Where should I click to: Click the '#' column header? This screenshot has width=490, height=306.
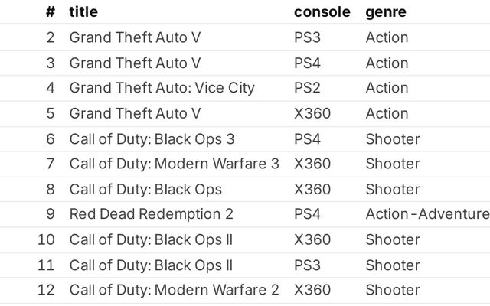50,12
